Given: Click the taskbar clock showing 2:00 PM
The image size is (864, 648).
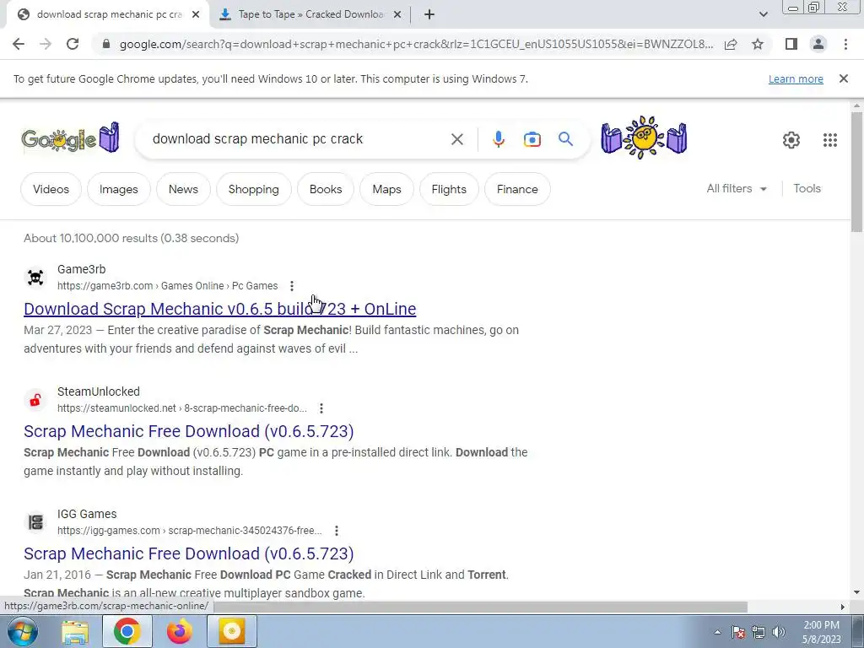Looking at the screenshot, I should coord(822,632).
